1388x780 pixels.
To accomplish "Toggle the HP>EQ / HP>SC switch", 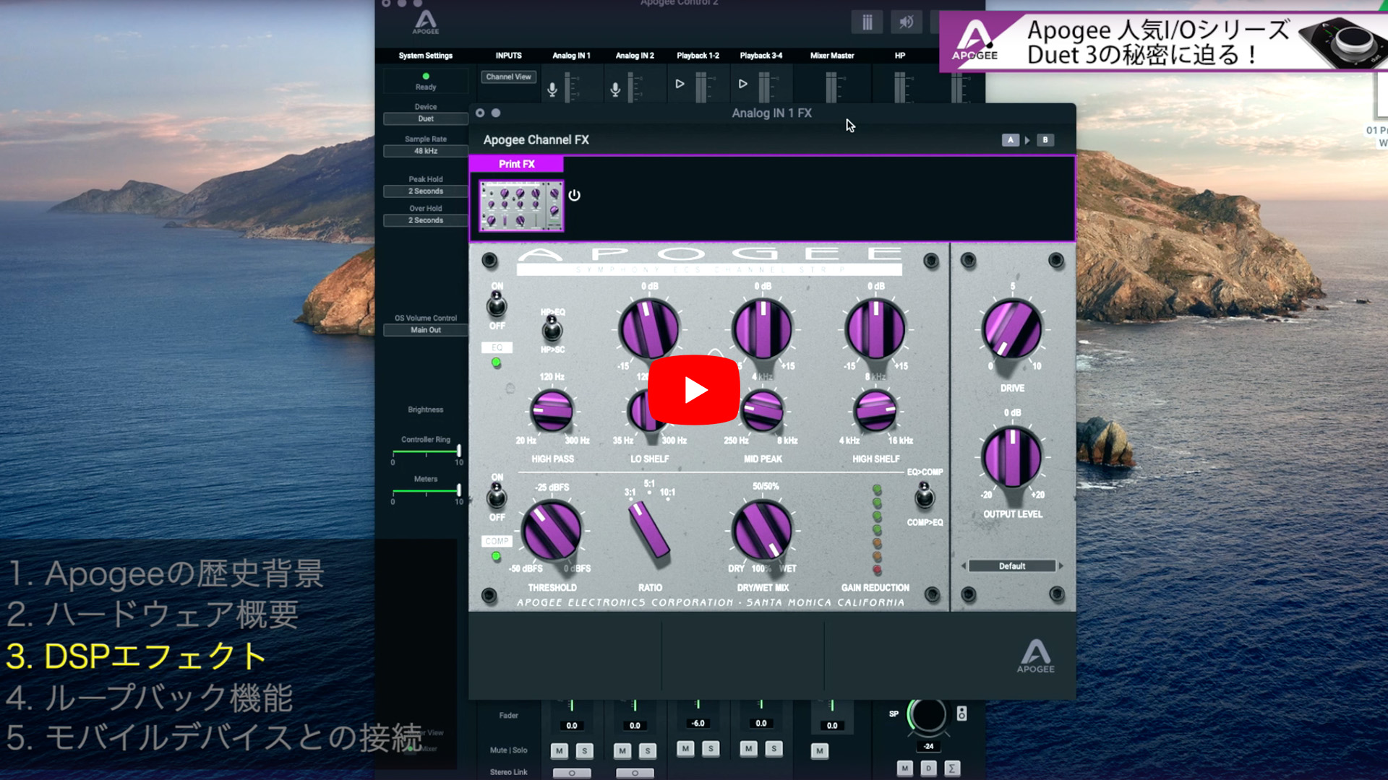I will click(x=552, y=330).
